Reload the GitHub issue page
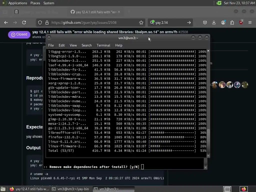 24,22
